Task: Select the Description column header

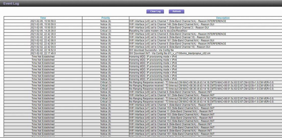Action: (223, 18)
